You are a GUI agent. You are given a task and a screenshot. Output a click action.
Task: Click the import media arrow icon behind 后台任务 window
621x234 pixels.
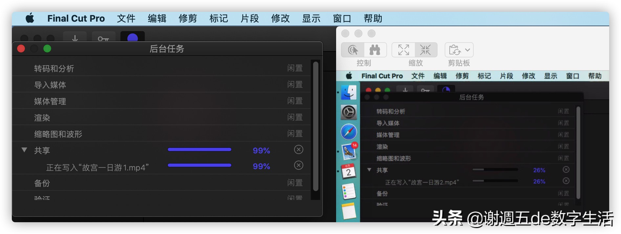(75, 37)
